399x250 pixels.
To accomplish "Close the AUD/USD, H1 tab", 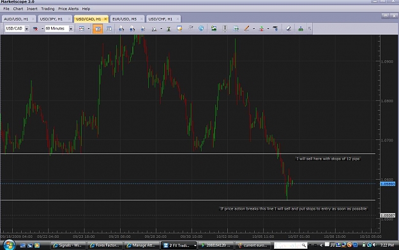I will point(33,19).
